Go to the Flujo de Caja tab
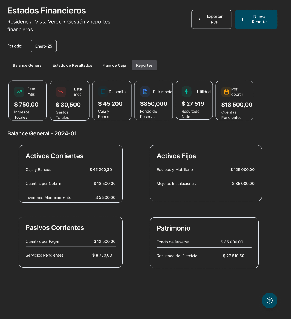The height and width of the screenshot is (319, 291). (114, 65)
